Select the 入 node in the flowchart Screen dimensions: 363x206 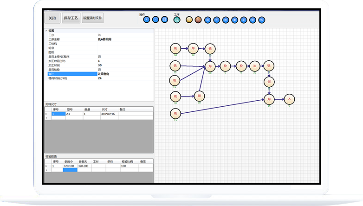(289, 99)
